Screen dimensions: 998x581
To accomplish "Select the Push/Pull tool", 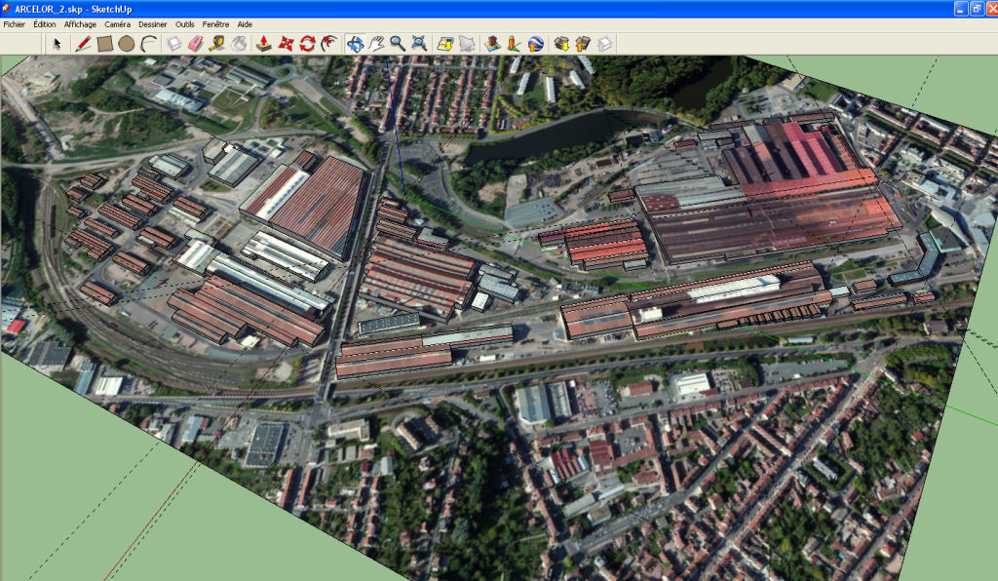I will click(264, 43).
